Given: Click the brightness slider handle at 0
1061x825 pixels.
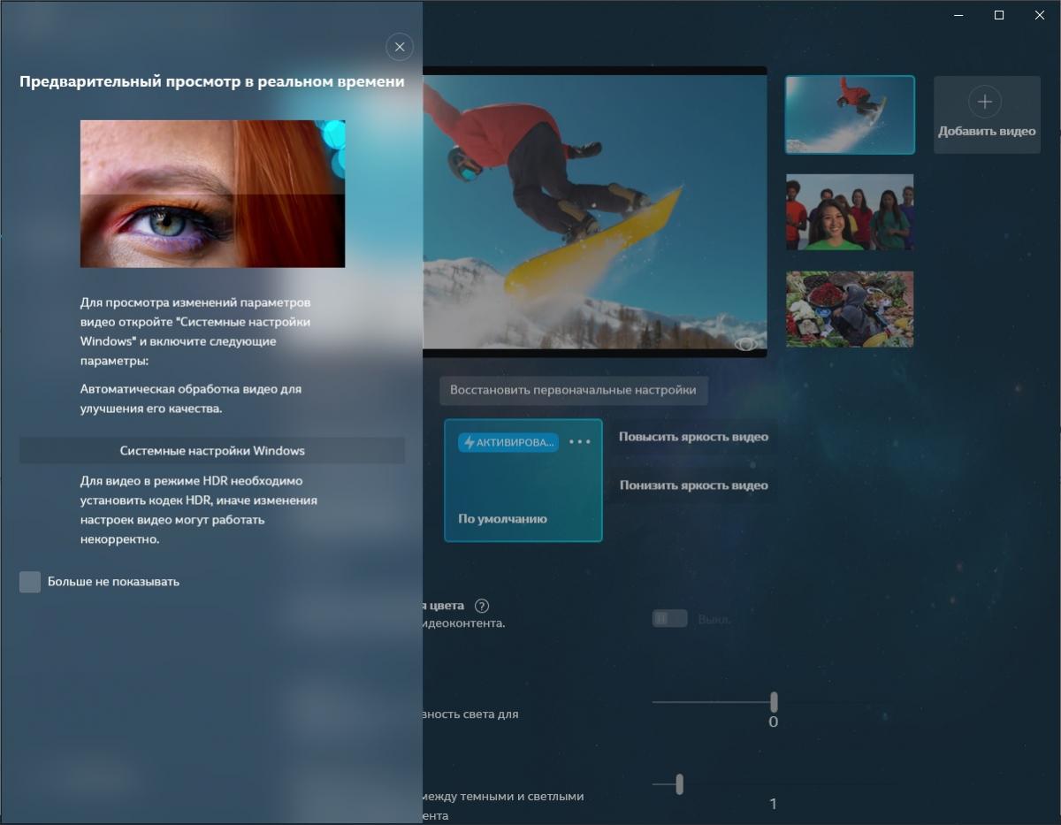Looking at the screenshot, I should (x=774, y=702).
